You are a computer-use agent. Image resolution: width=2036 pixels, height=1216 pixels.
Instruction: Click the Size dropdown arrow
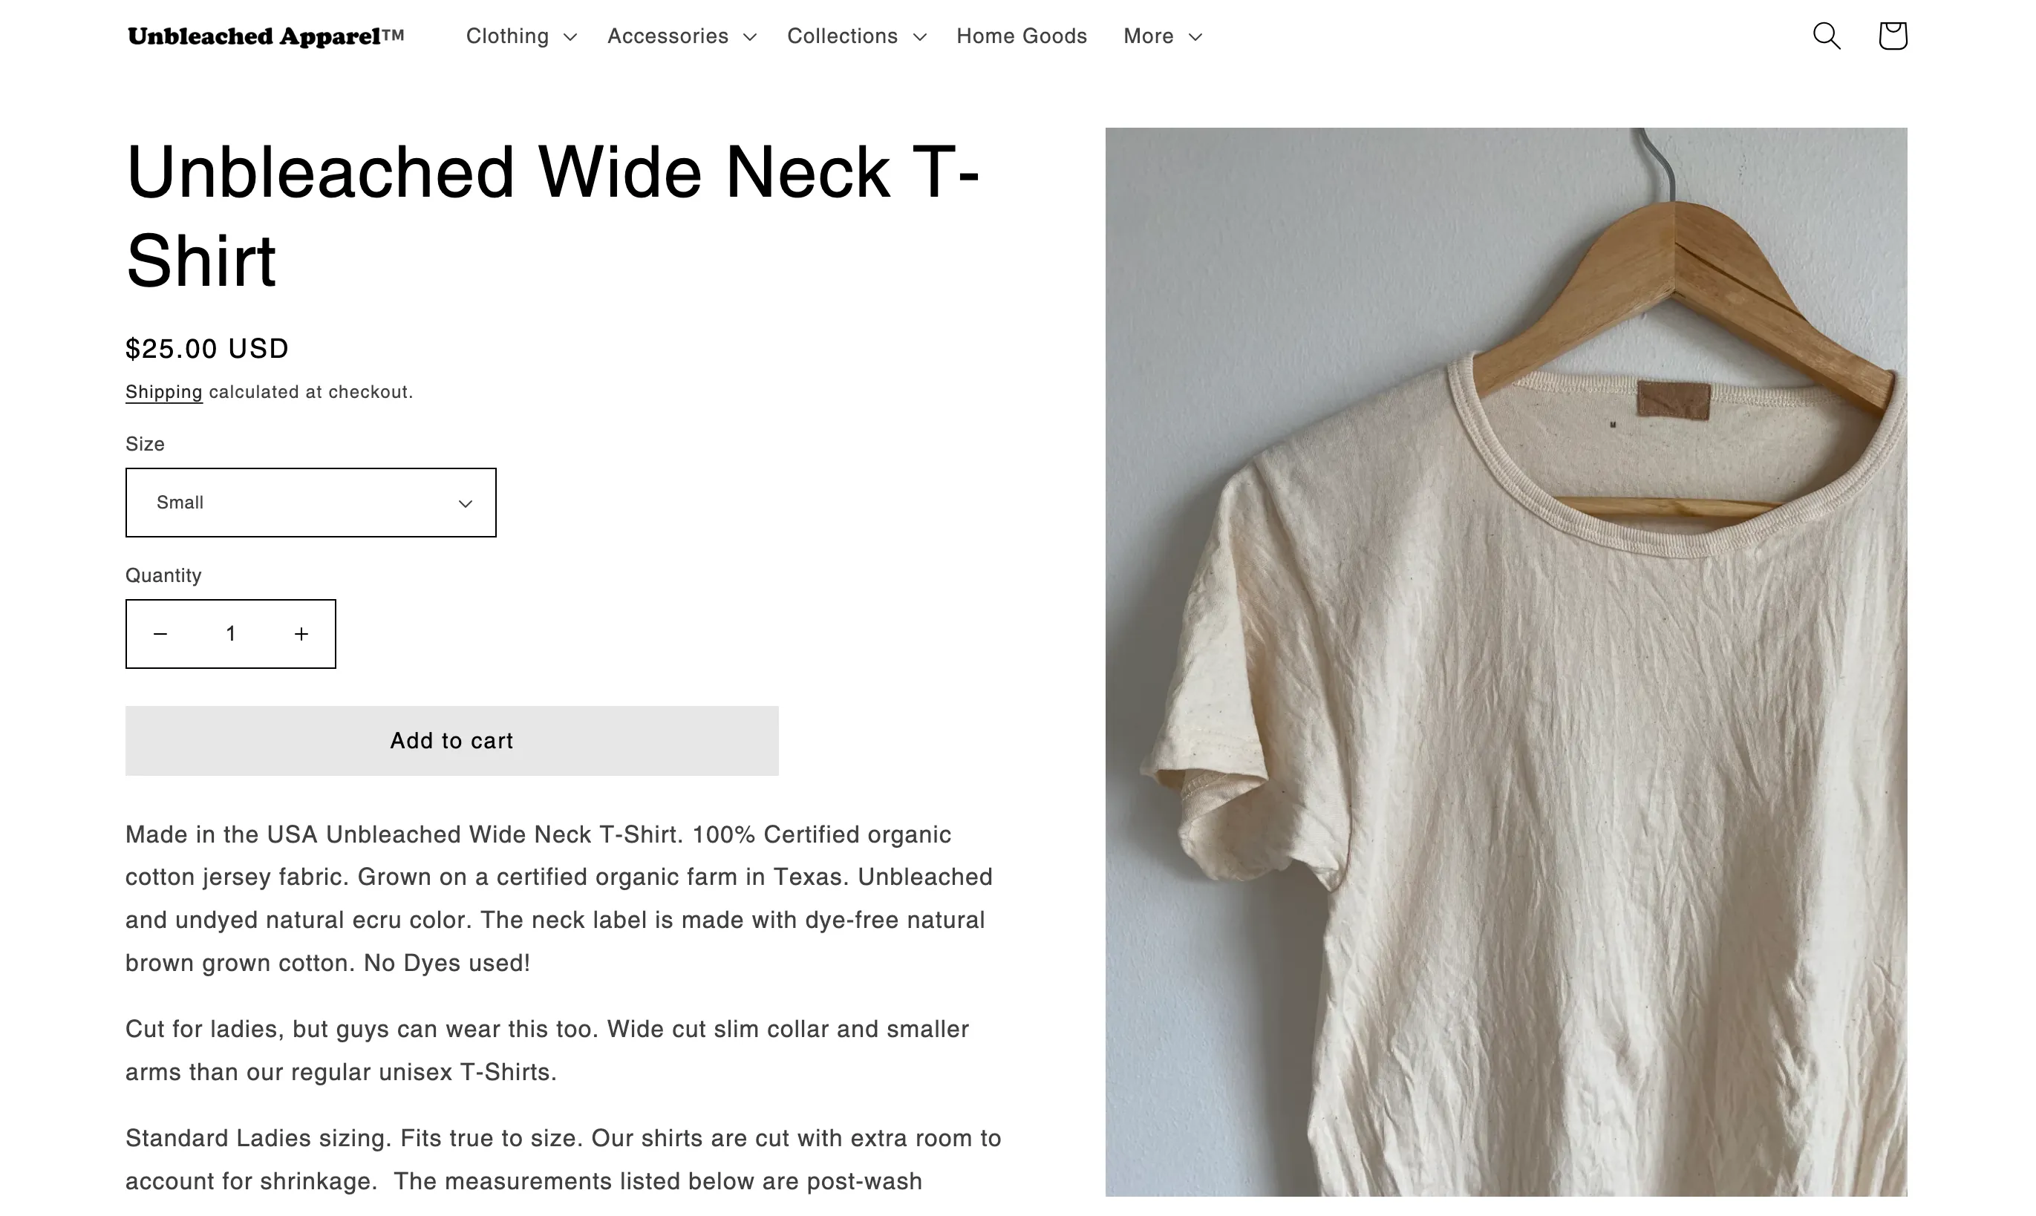(x=466, y=503)
